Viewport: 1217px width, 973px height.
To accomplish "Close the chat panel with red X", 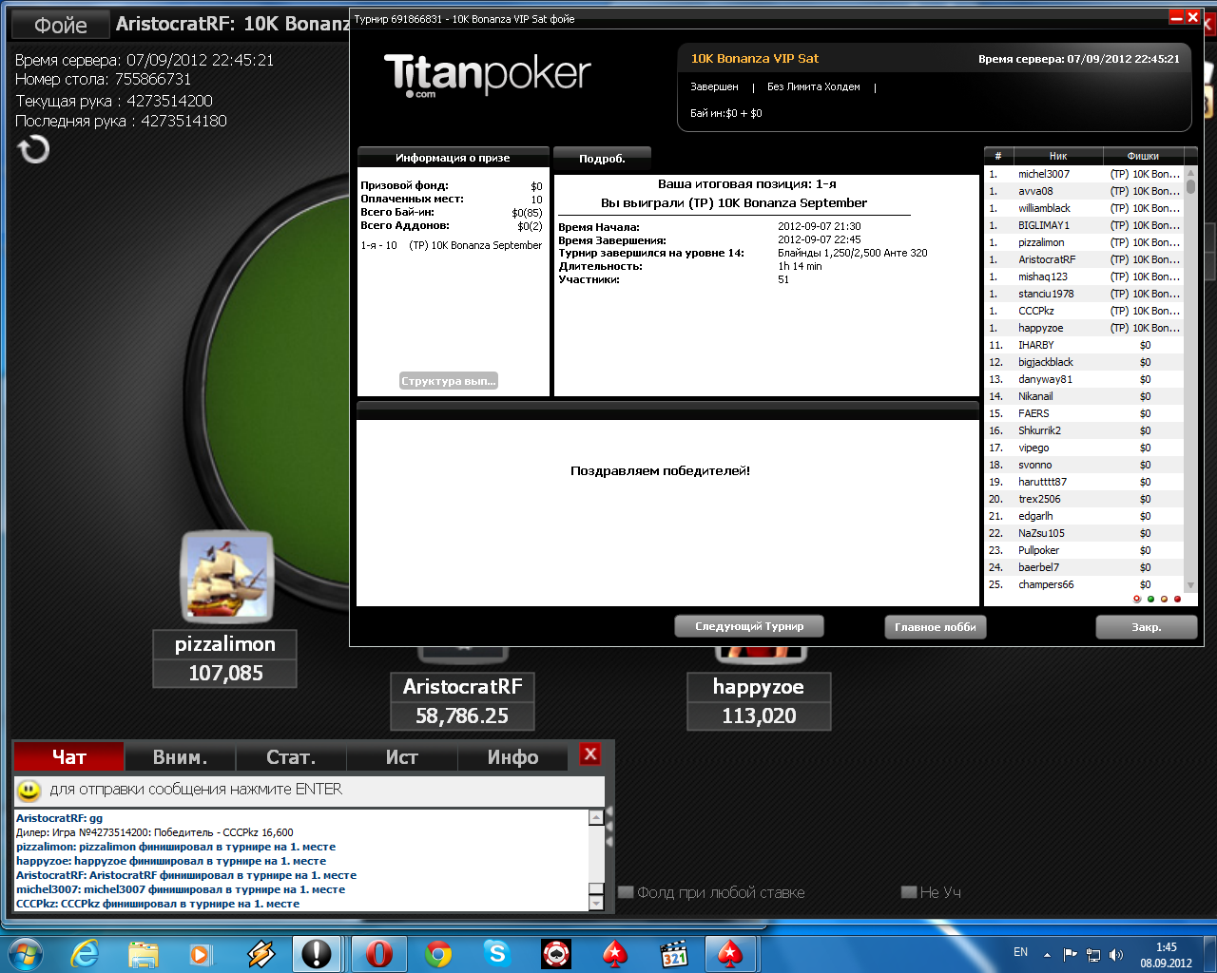I will tap(590, 754).
